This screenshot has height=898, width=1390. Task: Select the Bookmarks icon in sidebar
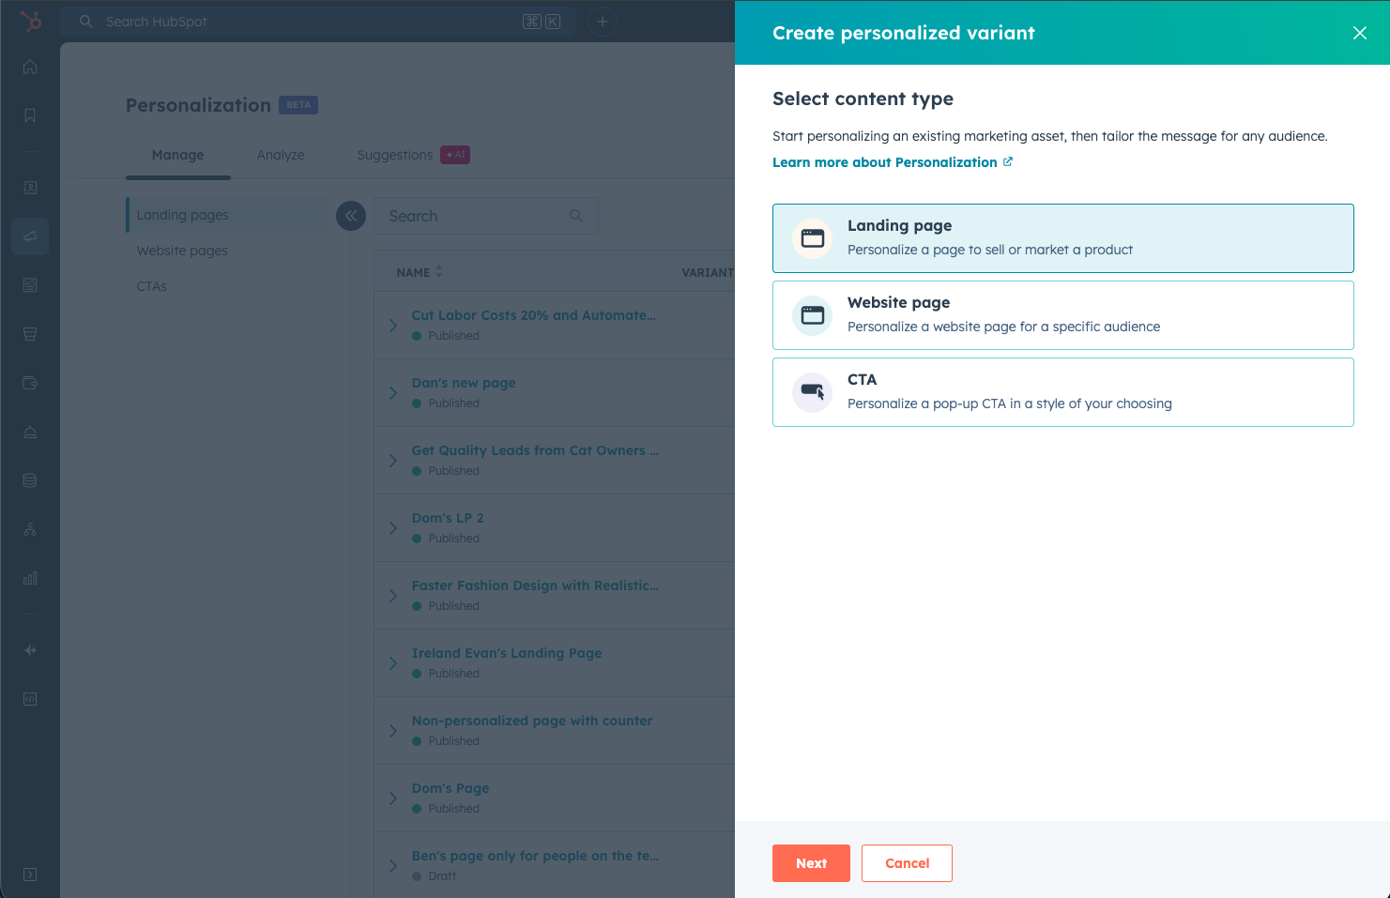[30, 114]
